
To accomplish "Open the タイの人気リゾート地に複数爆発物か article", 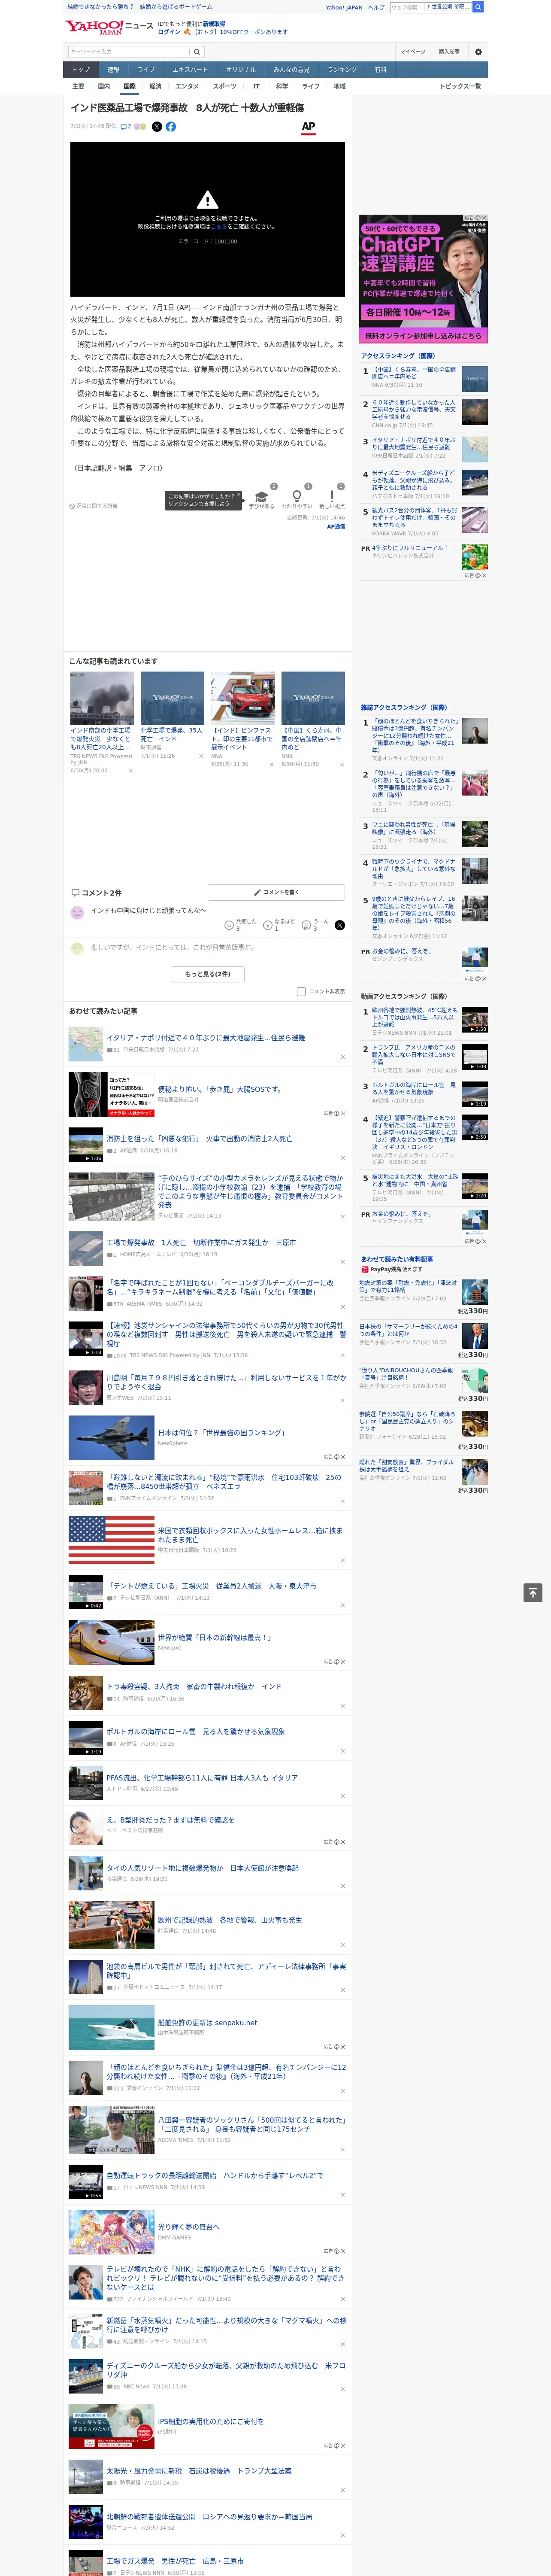I will pyautogui.click(x=203, y=1868).
